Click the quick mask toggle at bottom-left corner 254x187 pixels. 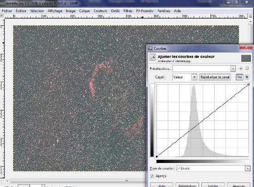click(2, 181)
